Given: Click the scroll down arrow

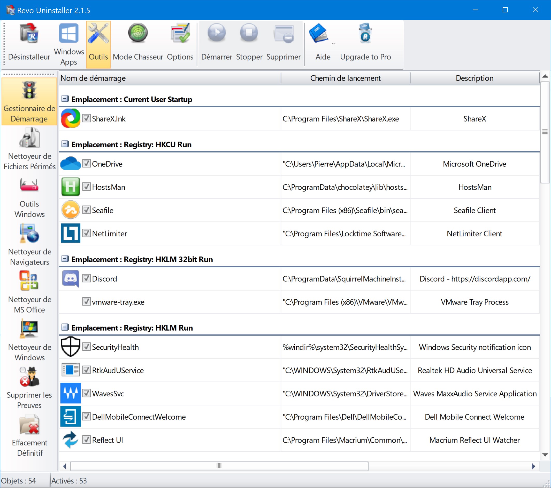Looking at the screenshot, I should click(x=545, y=455).
